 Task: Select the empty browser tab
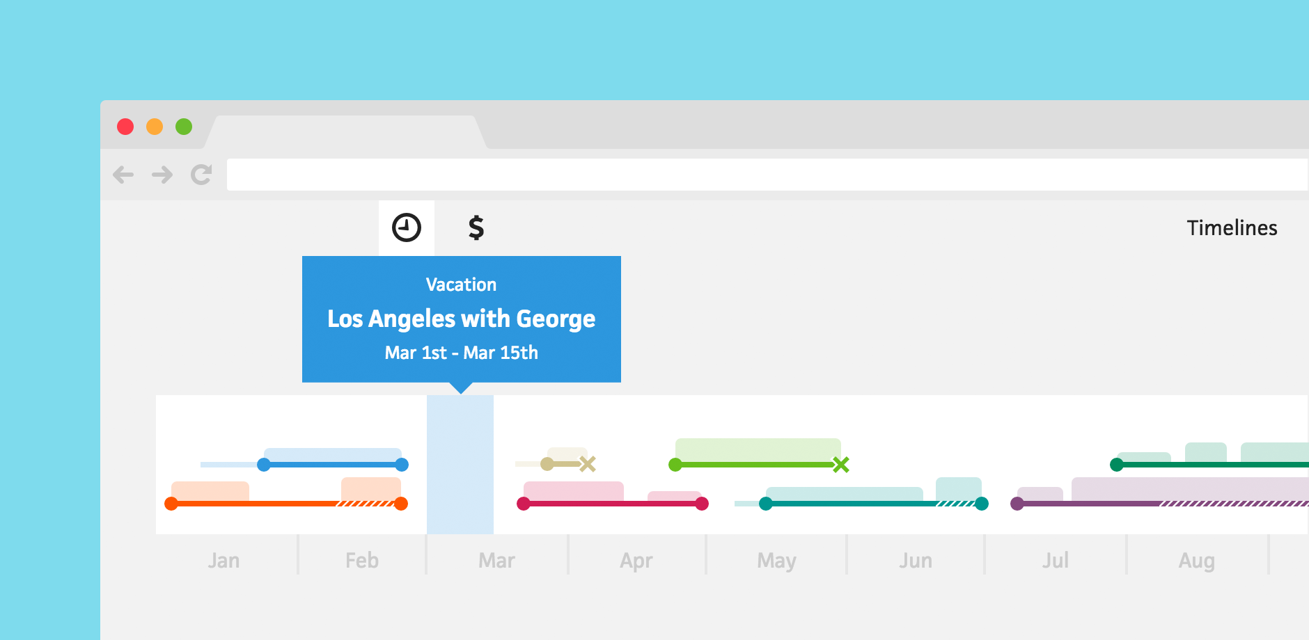coord(346,132)
